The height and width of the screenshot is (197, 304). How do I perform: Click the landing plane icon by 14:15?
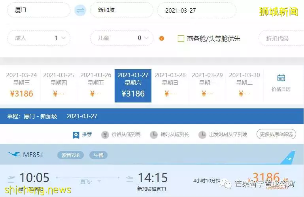pyautogui.click(x=130, y=179)
